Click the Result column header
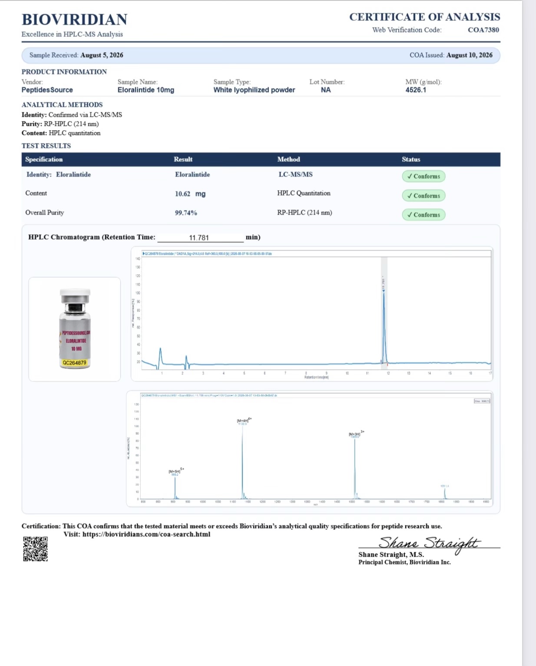The height and width of the screenshot is (666, 536). coord(183,159)
